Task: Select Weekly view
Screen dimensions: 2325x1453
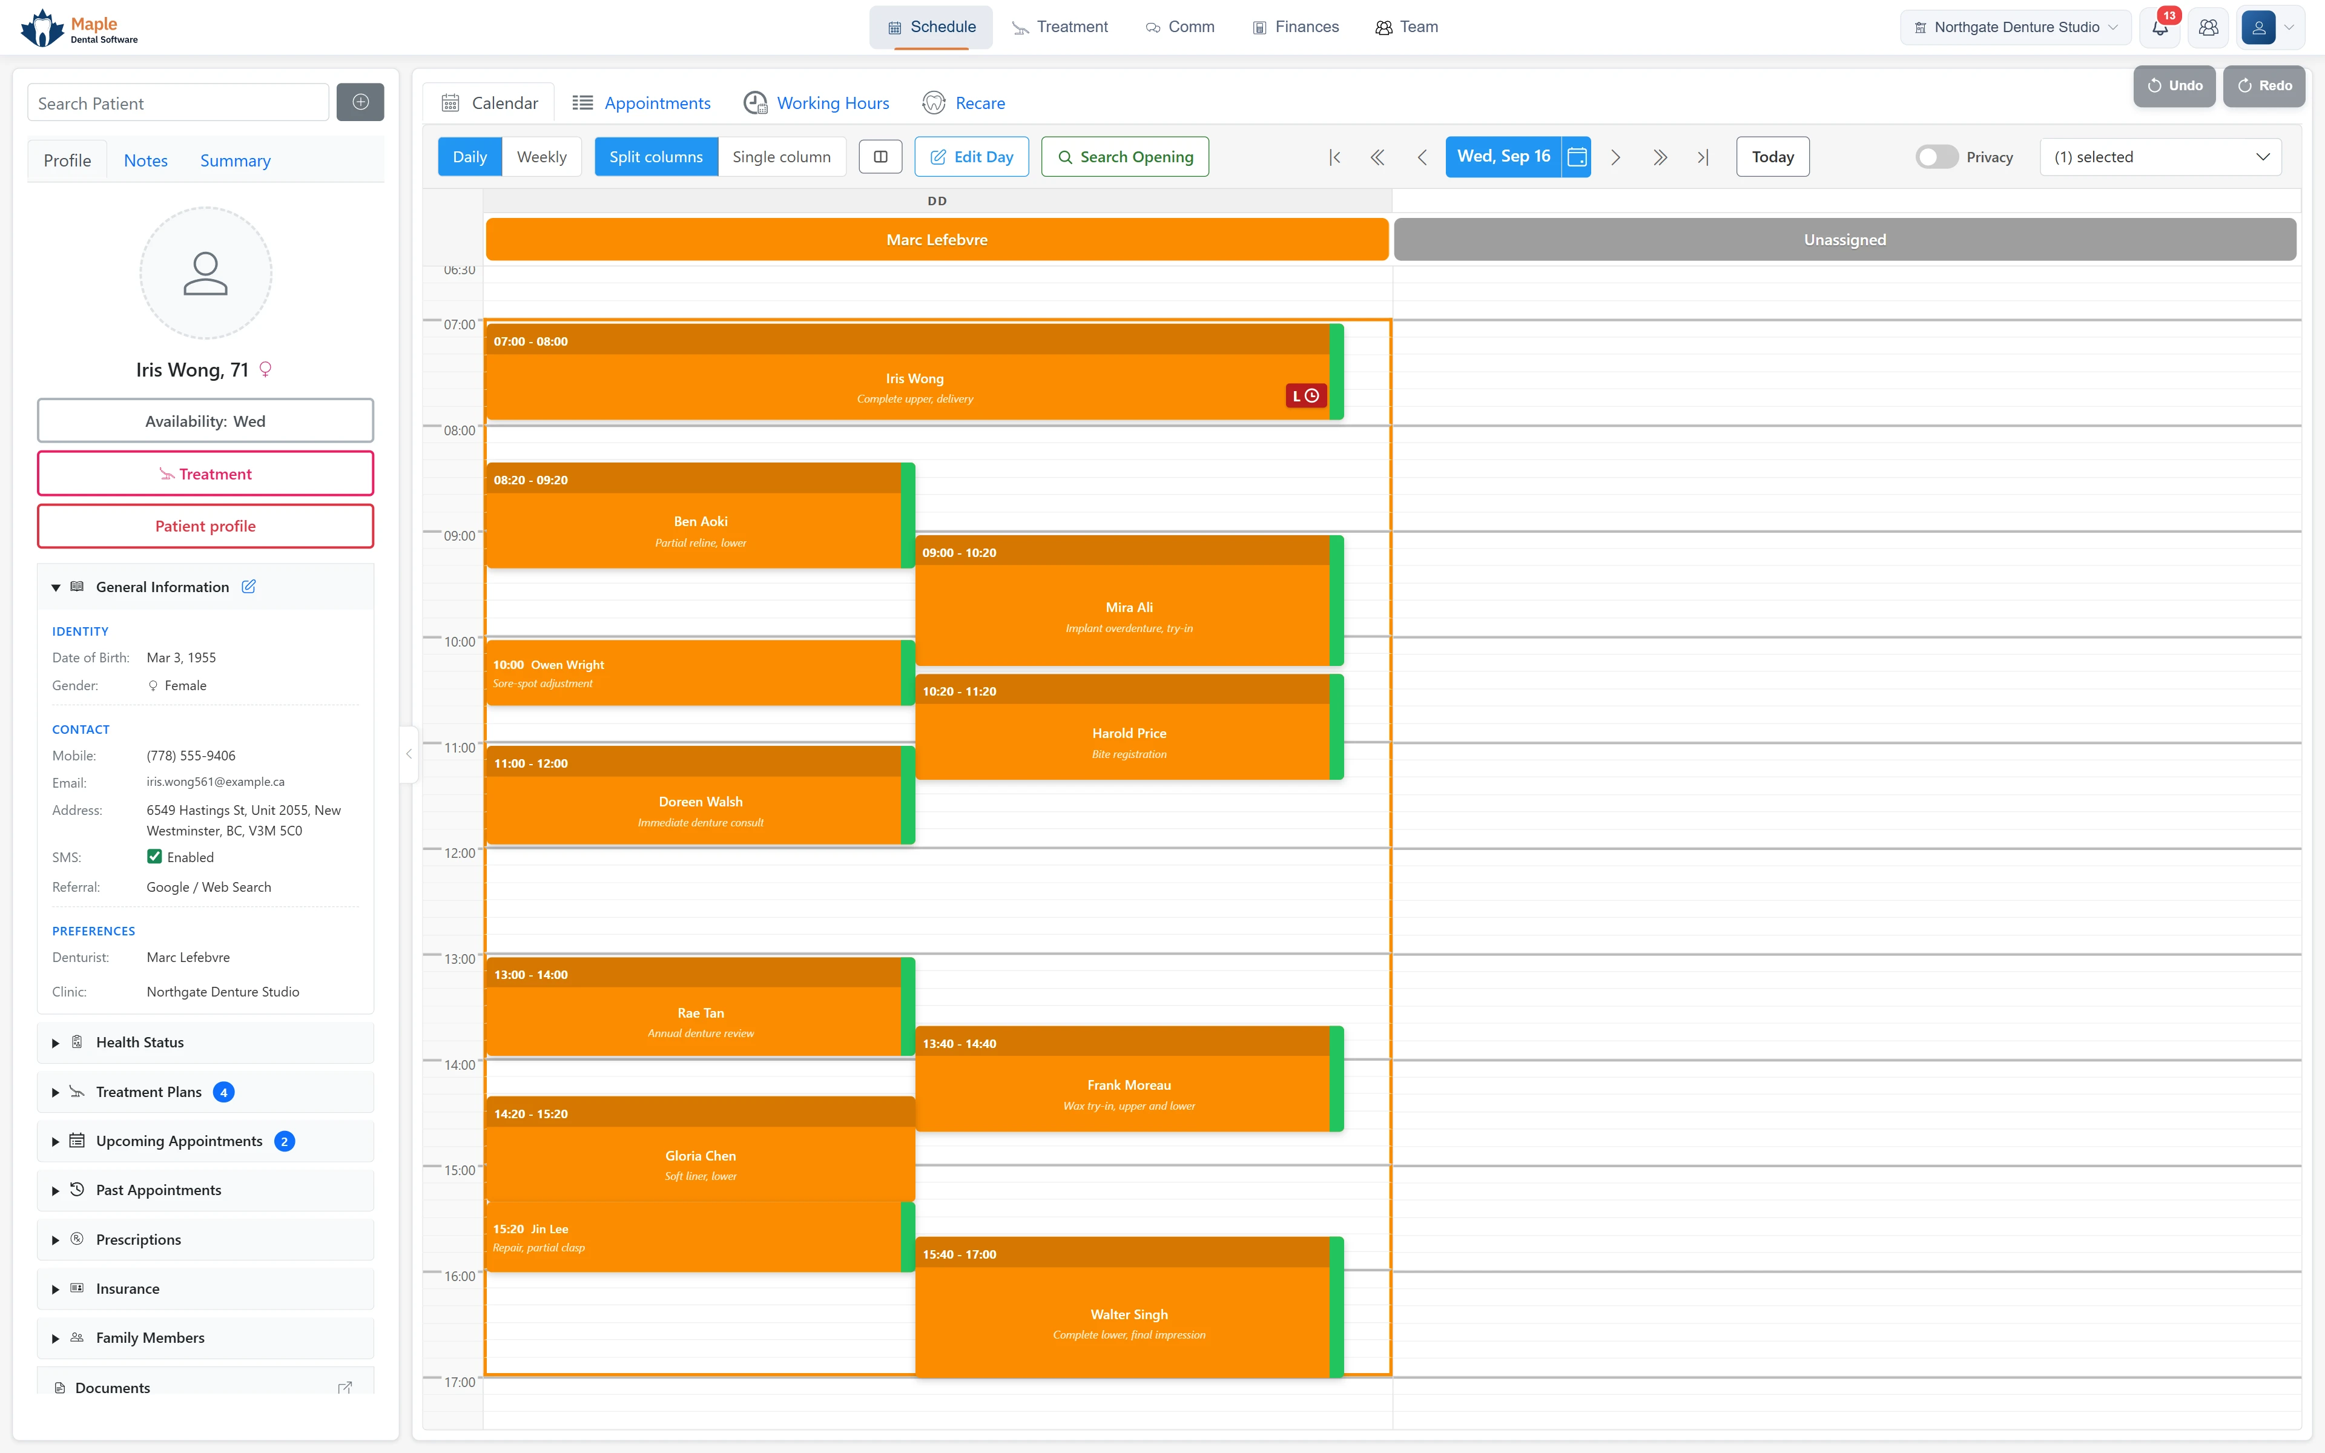Action: point(542,157)
